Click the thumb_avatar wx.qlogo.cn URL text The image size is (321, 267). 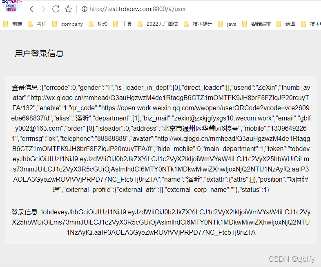pyautogui.click(x=161, y=98)
